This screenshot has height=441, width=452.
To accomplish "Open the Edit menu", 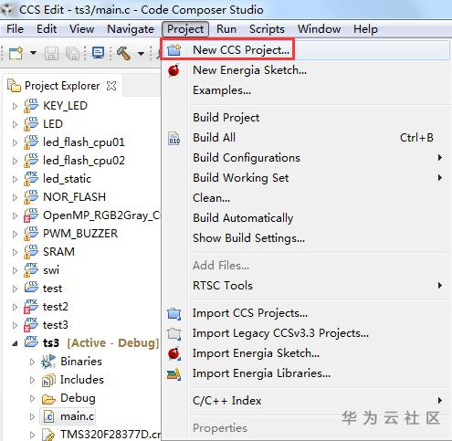I will pos(47,29).
